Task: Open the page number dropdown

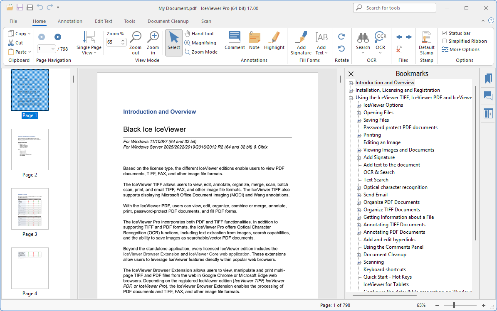Action: coord(53,49)
